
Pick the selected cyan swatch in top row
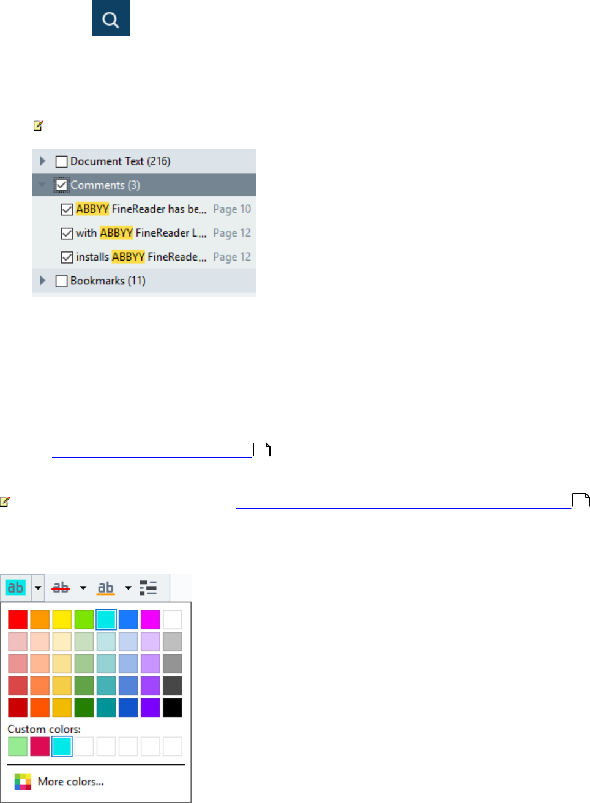(106, 620)
